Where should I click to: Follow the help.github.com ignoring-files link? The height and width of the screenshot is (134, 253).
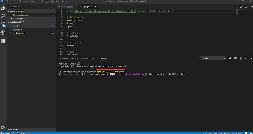coord(105,11)
